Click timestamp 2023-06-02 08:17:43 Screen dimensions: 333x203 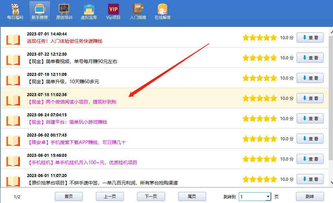[47, 135]
